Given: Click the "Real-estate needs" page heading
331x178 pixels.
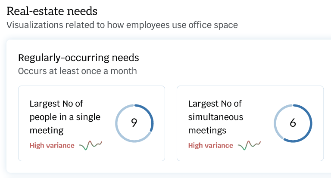Looking at the screenshot, I should point(52,10).
